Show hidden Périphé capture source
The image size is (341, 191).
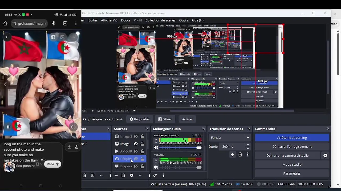point(136,159)
